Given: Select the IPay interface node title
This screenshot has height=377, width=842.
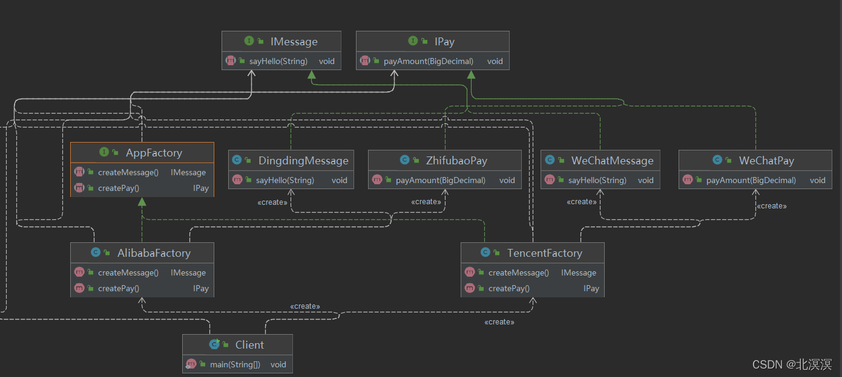Looking at the screenshot, I should 444,42.
